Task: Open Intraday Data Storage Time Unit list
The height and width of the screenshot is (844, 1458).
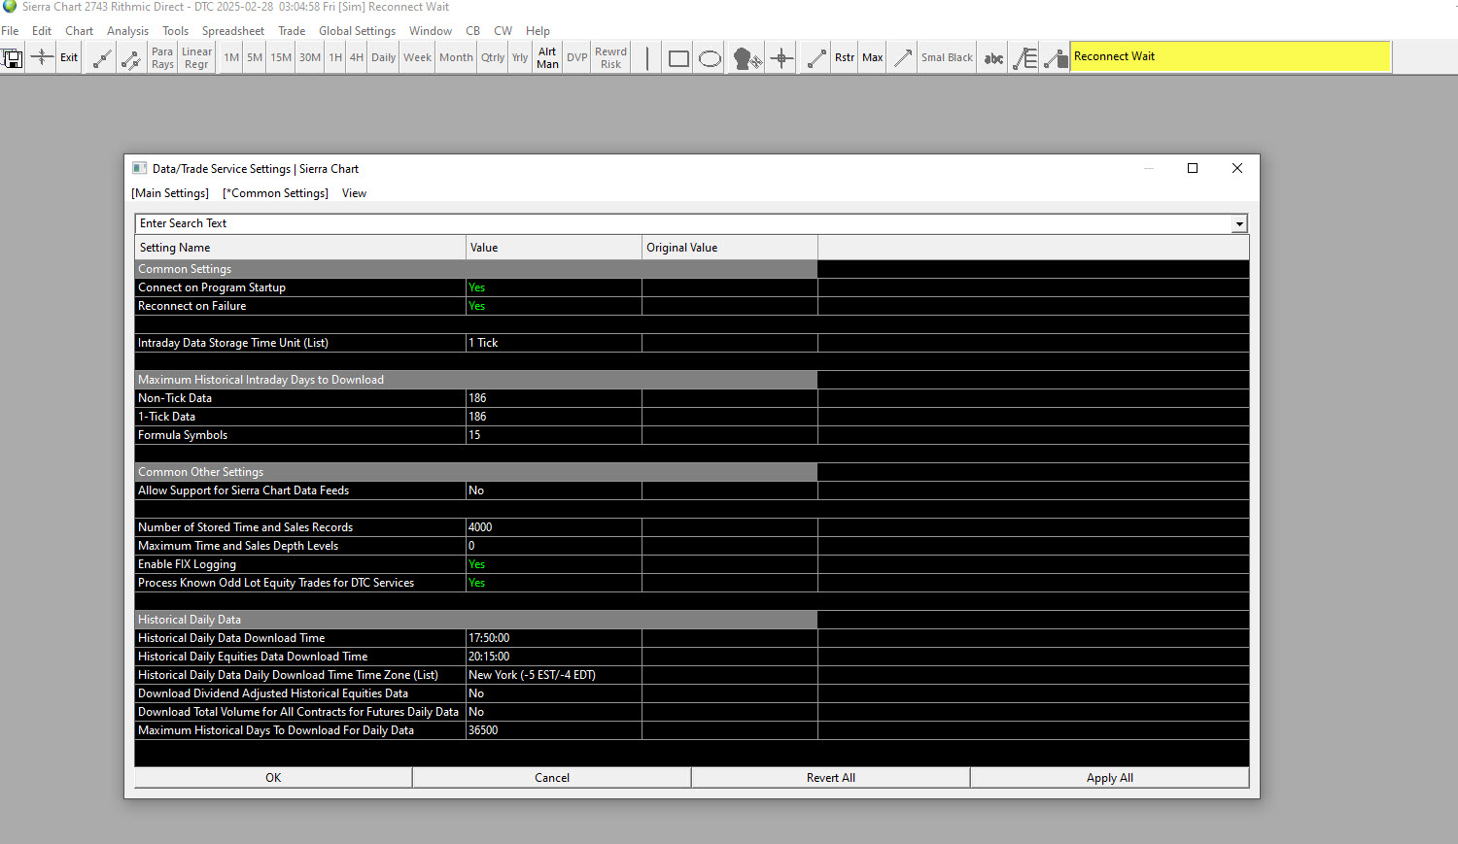Action: (x=554, y=343)
